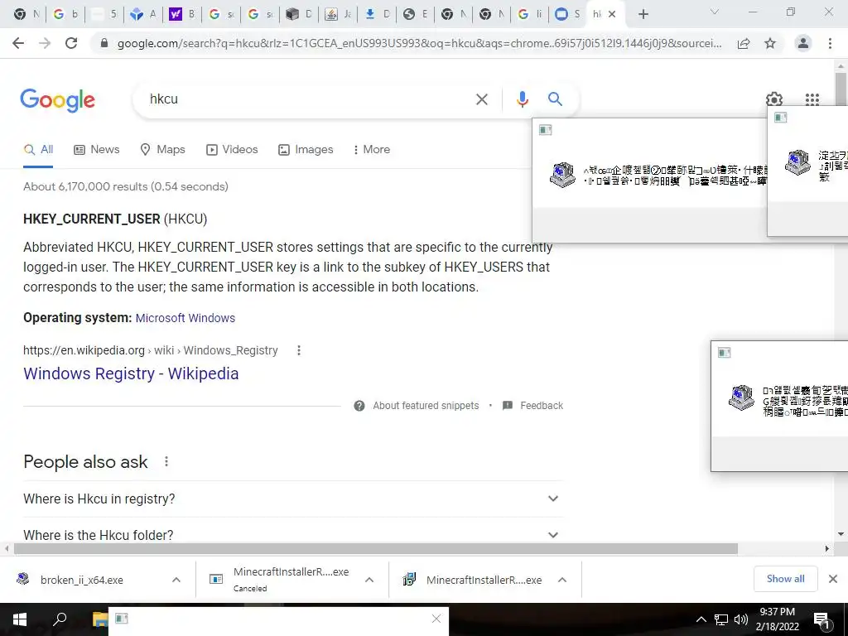Switch to the blue circle S tab
Image resolution: width=848 pixels, height=636 pixels.
click(x=567, y=14)
